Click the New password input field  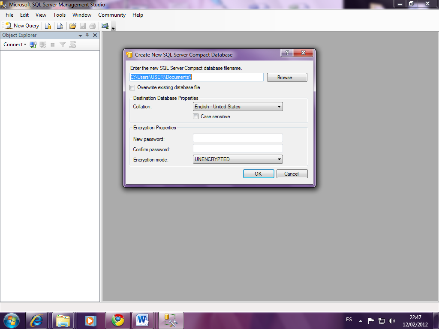[x=238, y=138]
